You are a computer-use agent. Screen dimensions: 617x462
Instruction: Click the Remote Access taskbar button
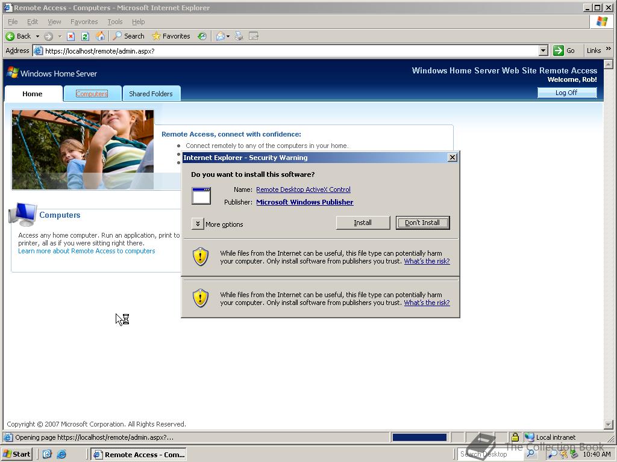pos(139,454)
